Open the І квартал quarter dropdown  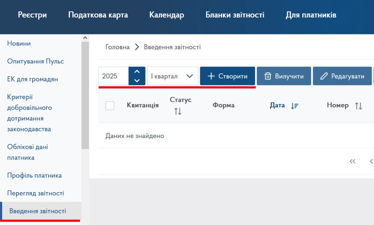pyautogui.click(x=172, y=76)
